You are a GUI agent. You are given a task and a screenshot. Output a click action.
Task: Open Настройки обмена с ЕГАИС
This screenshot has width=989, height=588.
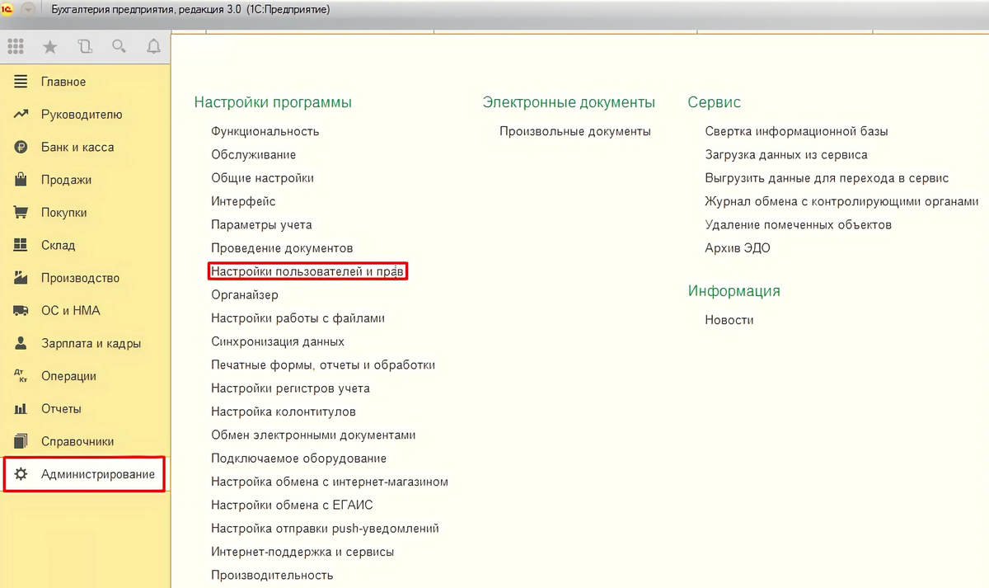(292, 505)
